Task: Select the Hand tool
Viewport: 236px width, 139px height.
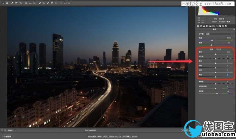Action: click(x=6, y=3)
